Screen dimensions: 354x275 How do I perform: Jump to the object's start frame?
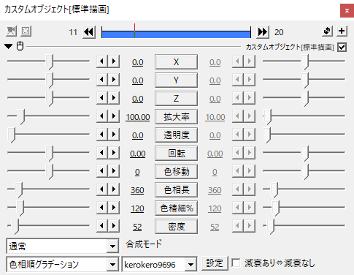point(89,32)
